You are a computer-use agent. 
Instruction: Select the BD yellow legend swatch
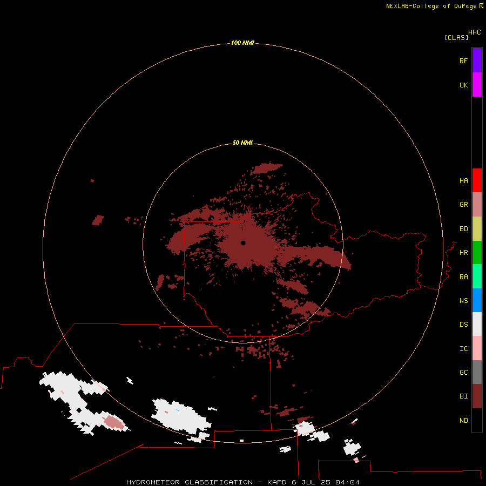pyautogui.click(x=477, y=229)
